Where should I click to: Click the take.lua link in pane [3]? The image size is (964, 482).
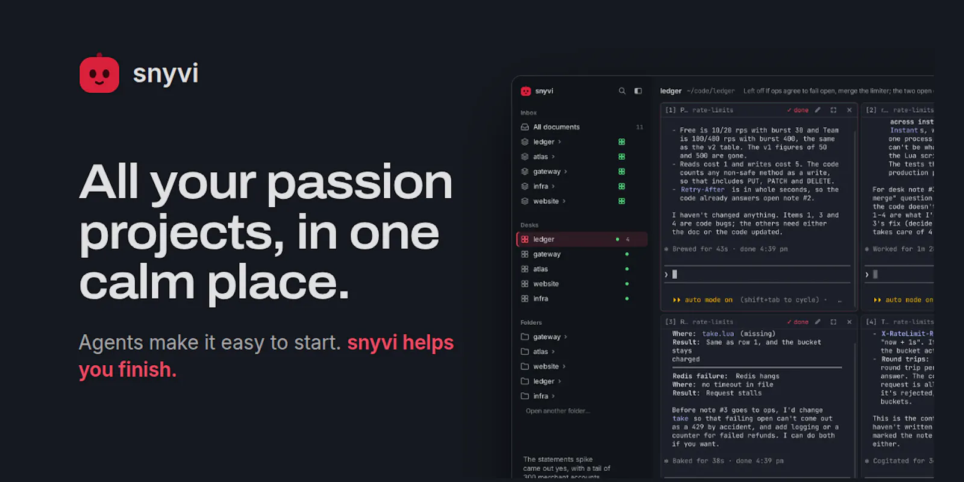(718, 334)
